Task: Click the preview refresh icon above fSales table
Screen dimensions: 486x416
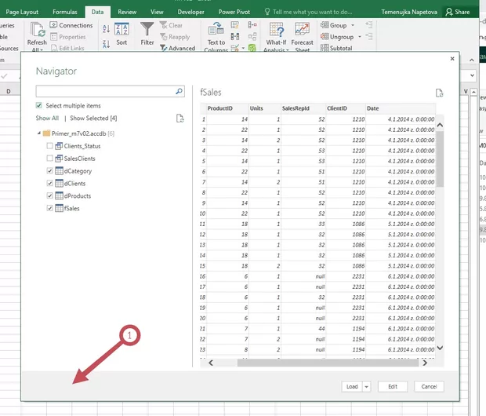Action: (x=440, y=93)
